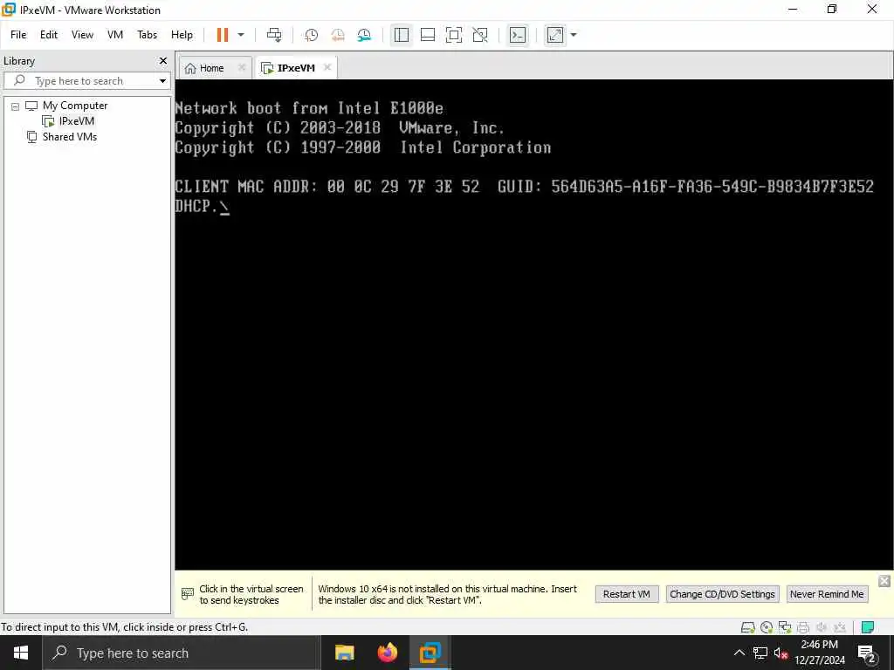894x670 pixels.
Task: Click the hard disk device status icon
Action: [747, 627]
